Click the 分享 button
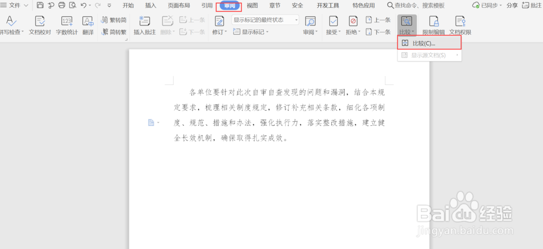Image resolution: width=543 pixels, height=249 pixels. 512,5
